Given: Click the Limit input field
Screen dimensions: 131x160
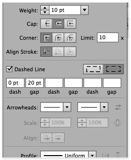Looking at the screenshot, I should (x=108, y=37).
